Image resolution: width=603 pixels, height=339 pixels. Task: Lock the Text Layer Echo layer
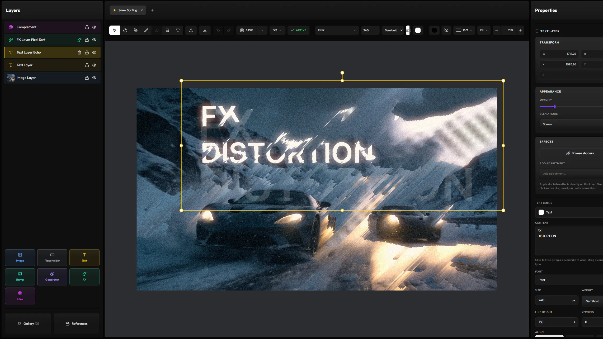tap(87, 52)
